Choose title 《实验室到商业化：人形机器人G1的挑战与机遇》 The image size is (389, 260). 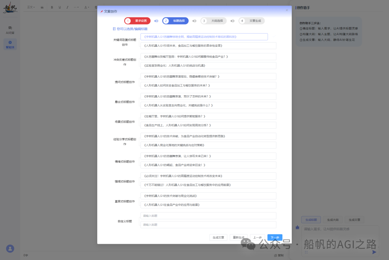(209, 66)
